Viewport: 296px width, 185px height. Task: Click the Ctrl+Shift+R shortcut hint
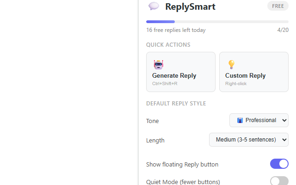(x=165, y=84)
